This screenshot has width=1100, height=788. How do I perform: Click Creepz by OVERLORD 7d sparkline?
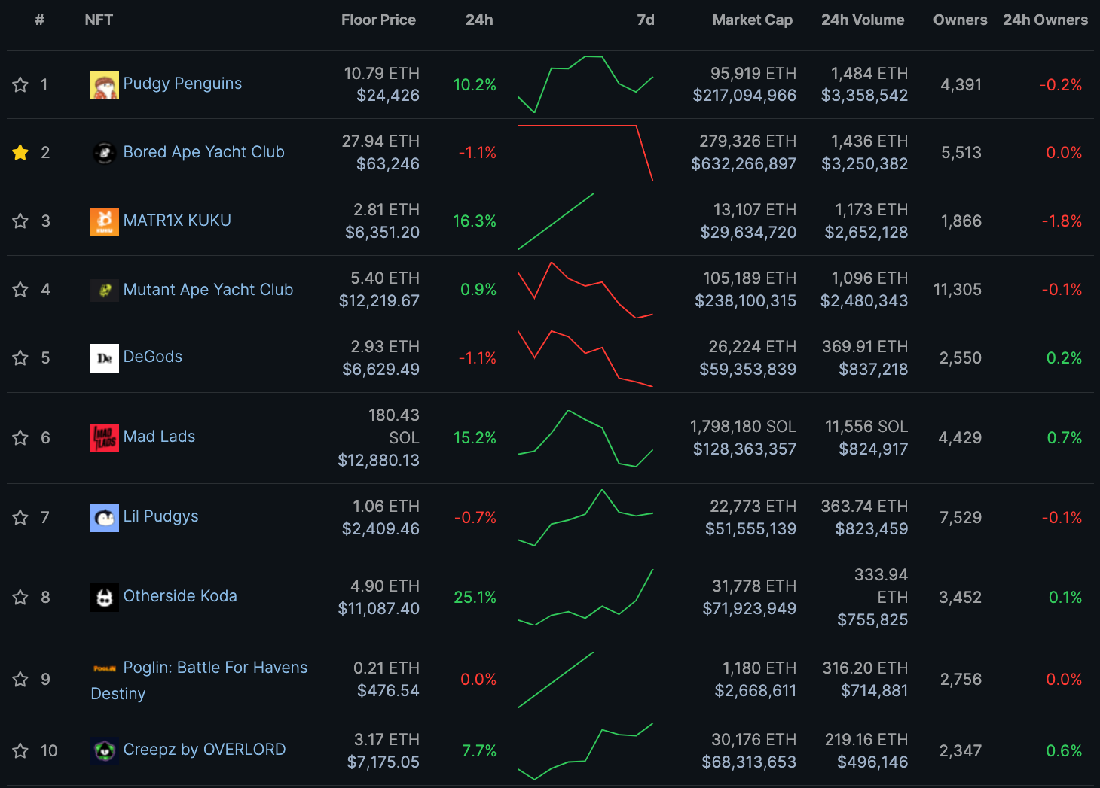tap(585, 751)
